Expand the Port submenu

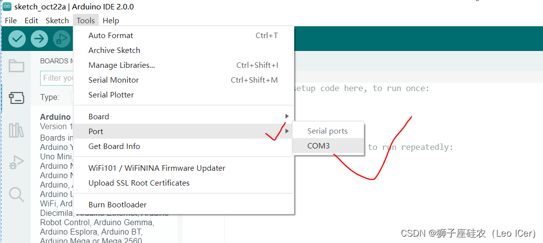tap(183, 131)
